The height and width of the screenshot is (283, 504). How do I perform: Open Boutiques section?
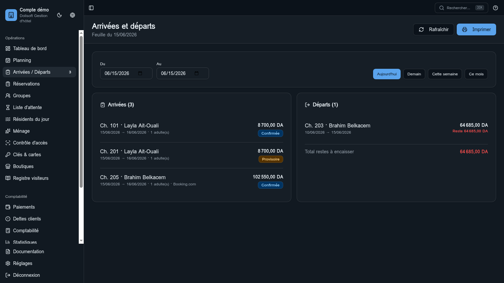click(x=39, y=166)
